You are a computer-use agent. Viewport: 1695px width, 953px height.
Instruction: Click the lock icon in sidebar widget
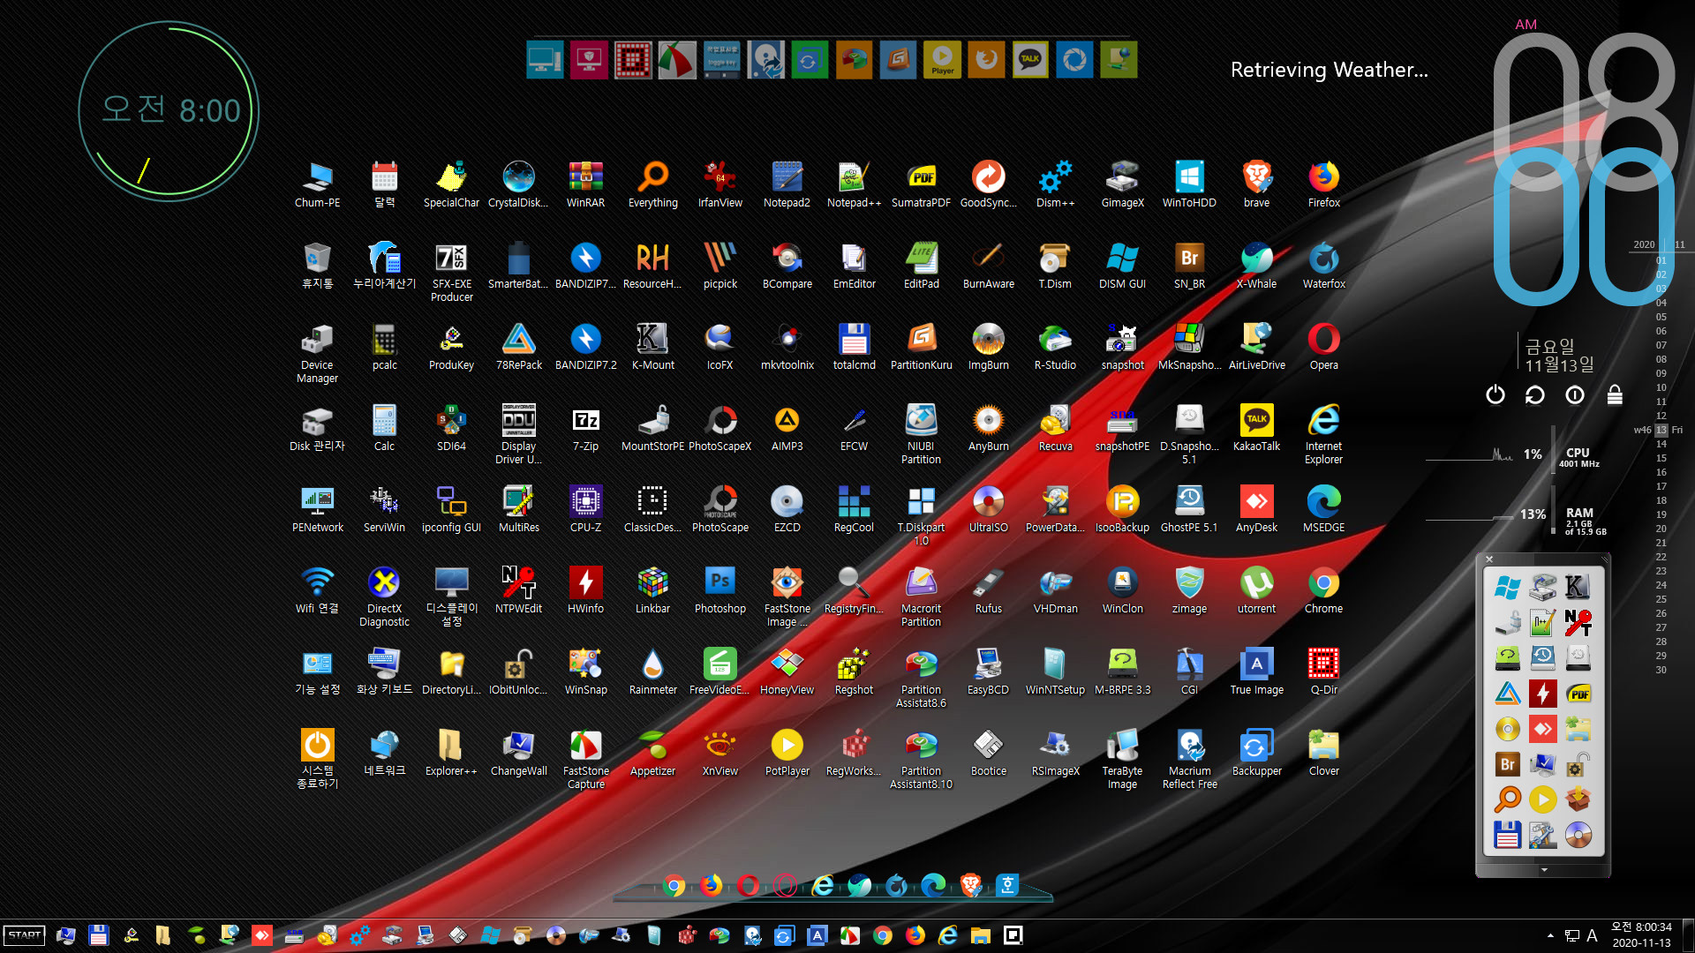[1615, 394]
